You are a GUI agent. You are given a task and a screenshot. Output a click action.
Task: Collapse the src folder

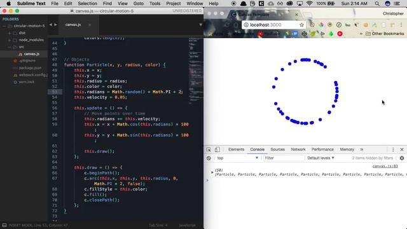pos(10,47)
